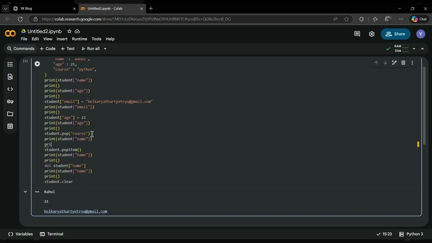432x243 pixels.
Task: Open the Tools menu
Action: 97,39
